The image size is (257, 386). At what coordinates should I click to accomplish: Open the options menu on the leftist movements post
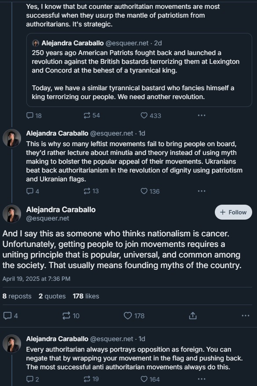tap(201, 191)
